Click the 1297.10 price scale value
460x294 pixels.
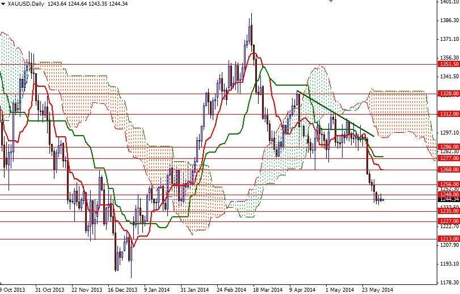pos(449,133)
